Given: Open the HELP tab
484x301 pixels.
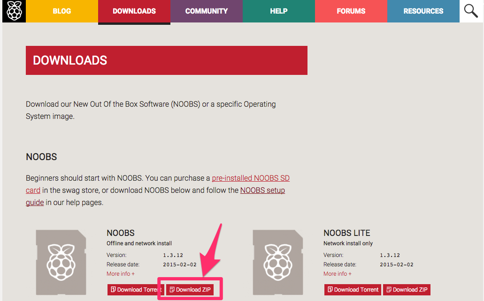Looking at the screenshot, I should pyautogui.click(x=279, y=11).
